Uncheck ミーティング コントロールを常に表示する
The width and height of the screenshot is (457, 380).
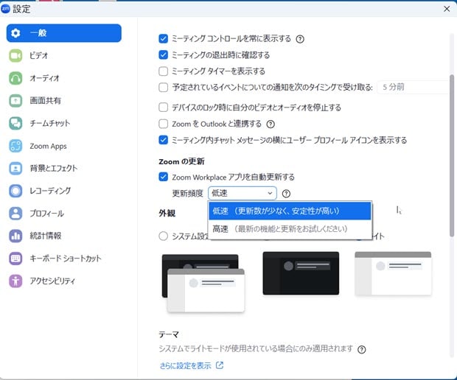164,38
